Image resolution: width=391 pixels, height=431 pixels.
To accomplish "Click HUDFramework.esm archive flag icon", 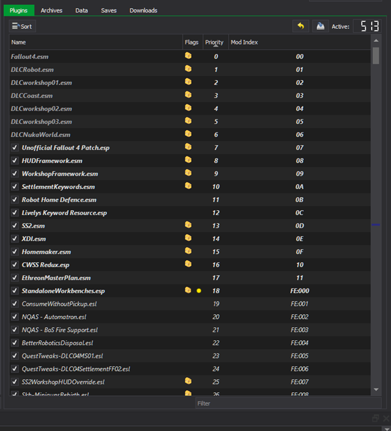I will point(188,160).
